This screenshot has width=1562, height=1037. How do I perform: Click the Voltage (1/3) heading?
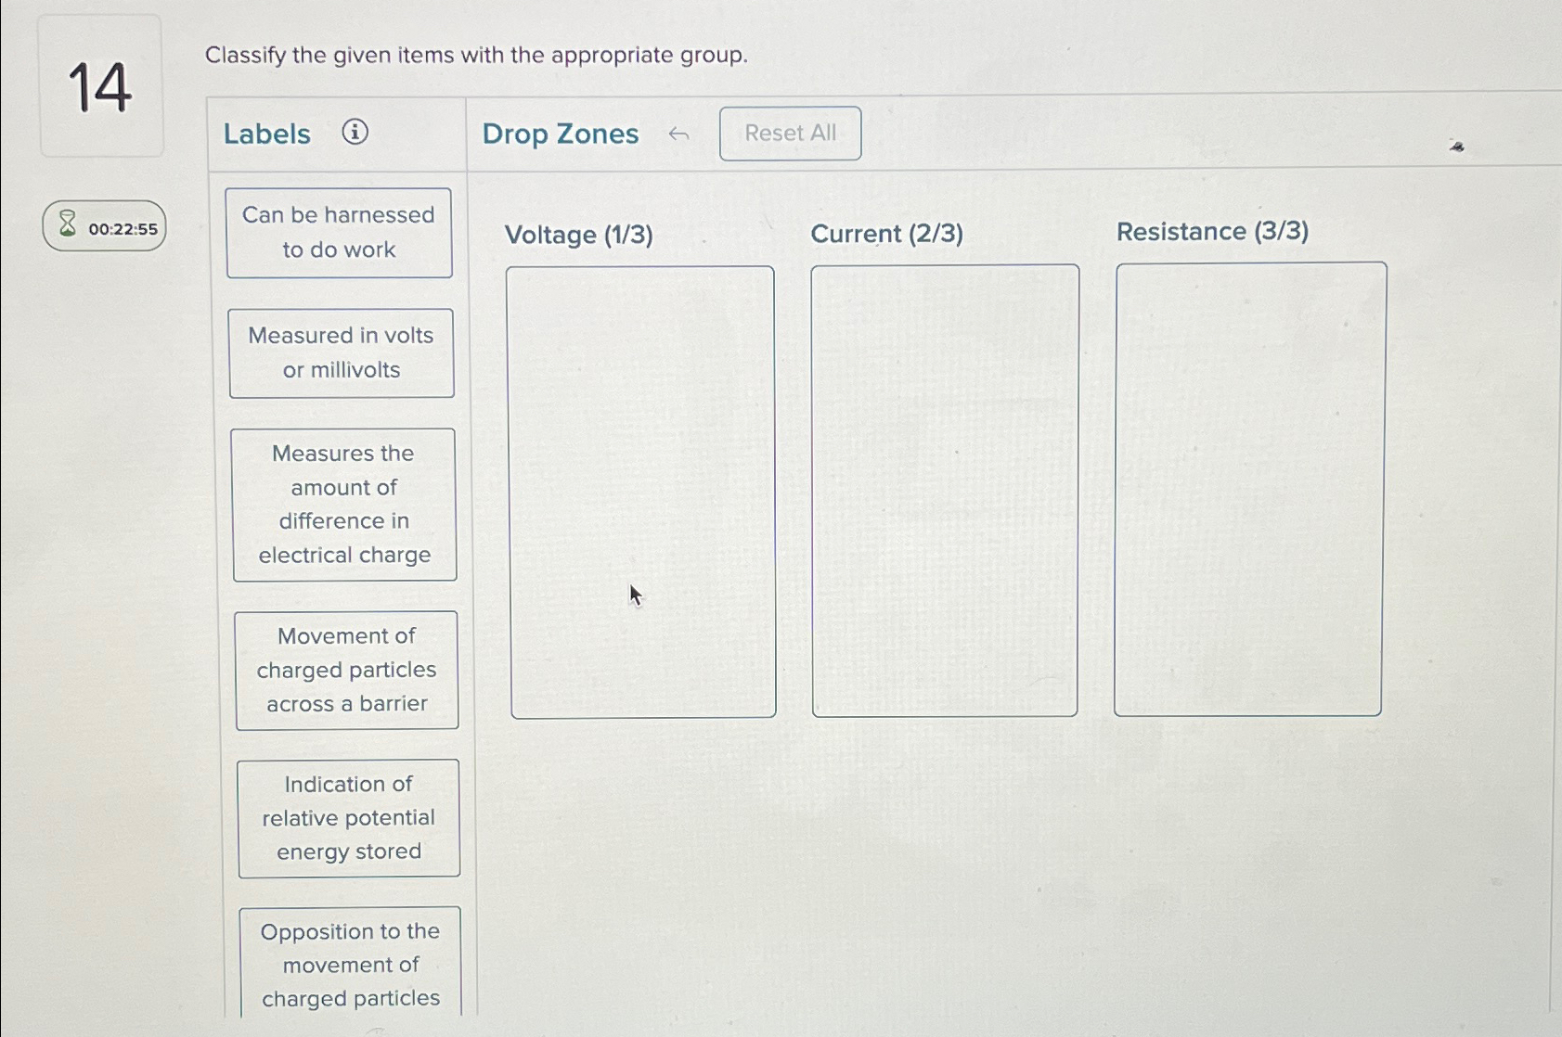tap(580, 236)
